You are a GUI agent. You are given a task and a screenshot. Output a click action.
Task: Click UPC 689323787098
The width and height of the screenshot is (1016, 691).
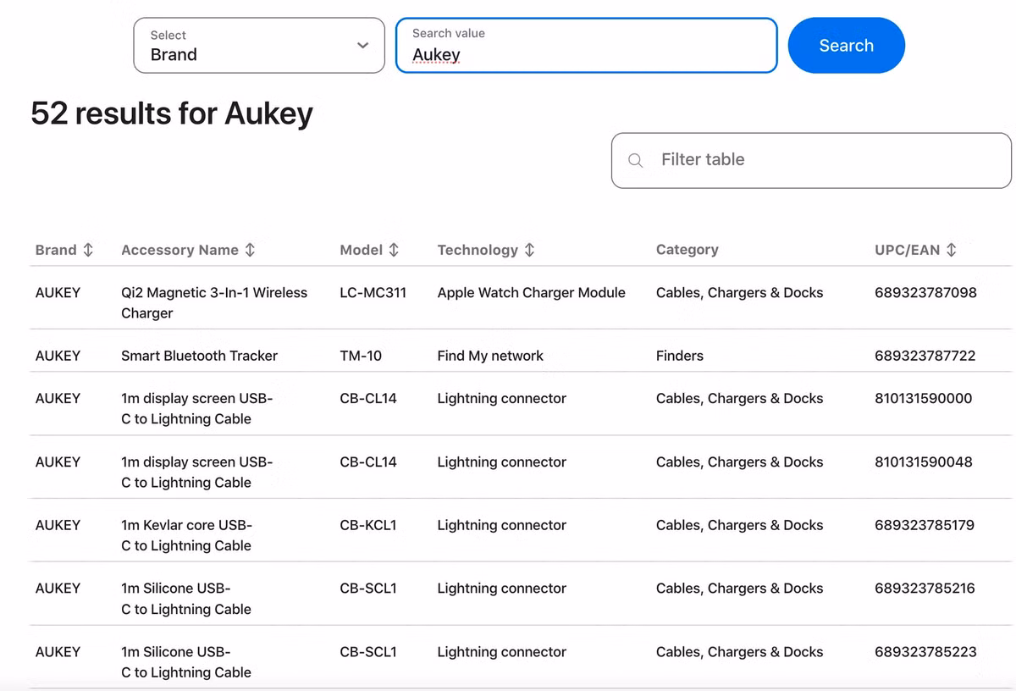[x=925, y=292]
